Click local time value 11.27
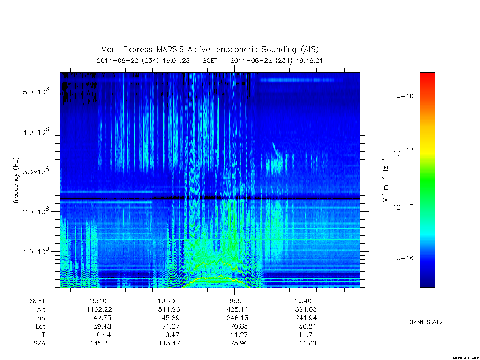The width and height of the screenshot is (480, 360). coord(239,335)
